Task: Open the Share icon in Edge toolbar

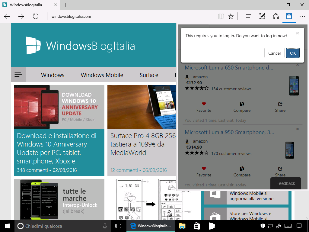Action: click(x=276, y=16)
